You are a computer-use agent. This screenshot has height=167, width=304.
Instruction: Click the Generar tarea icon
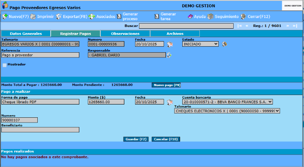(x=157, y=17)
